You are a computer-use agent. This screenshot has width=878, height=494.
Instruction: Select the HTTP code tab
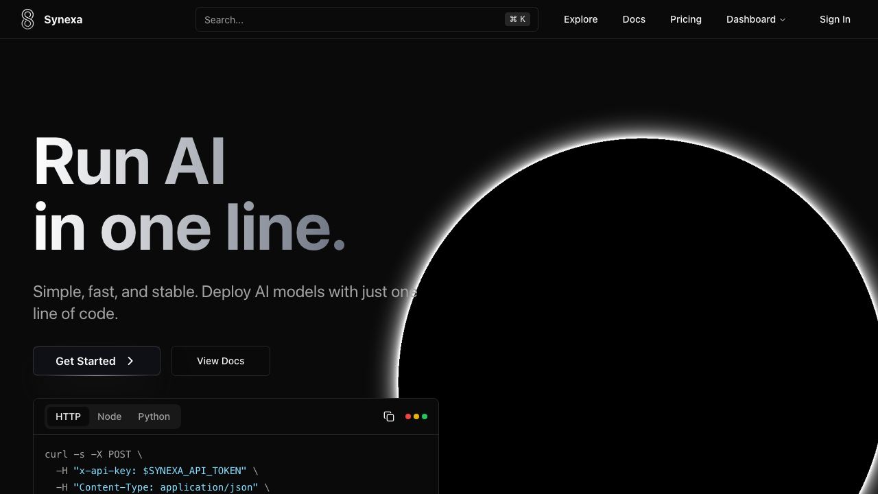pos(68,416)
